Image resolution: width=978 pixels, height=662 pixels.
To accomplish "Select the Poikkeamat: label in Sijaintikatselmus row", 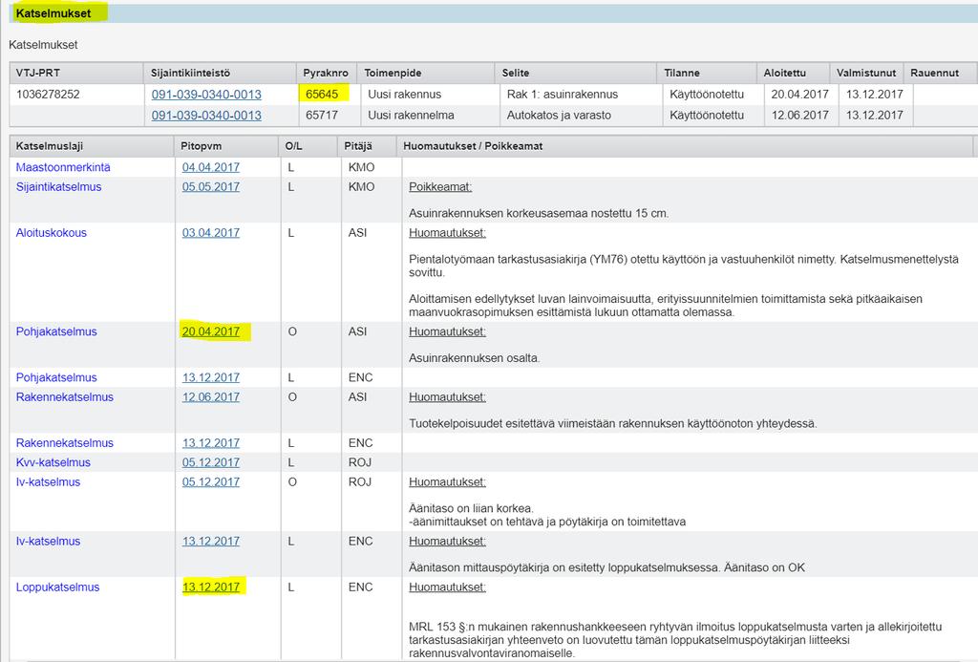I will coord(440,186).
